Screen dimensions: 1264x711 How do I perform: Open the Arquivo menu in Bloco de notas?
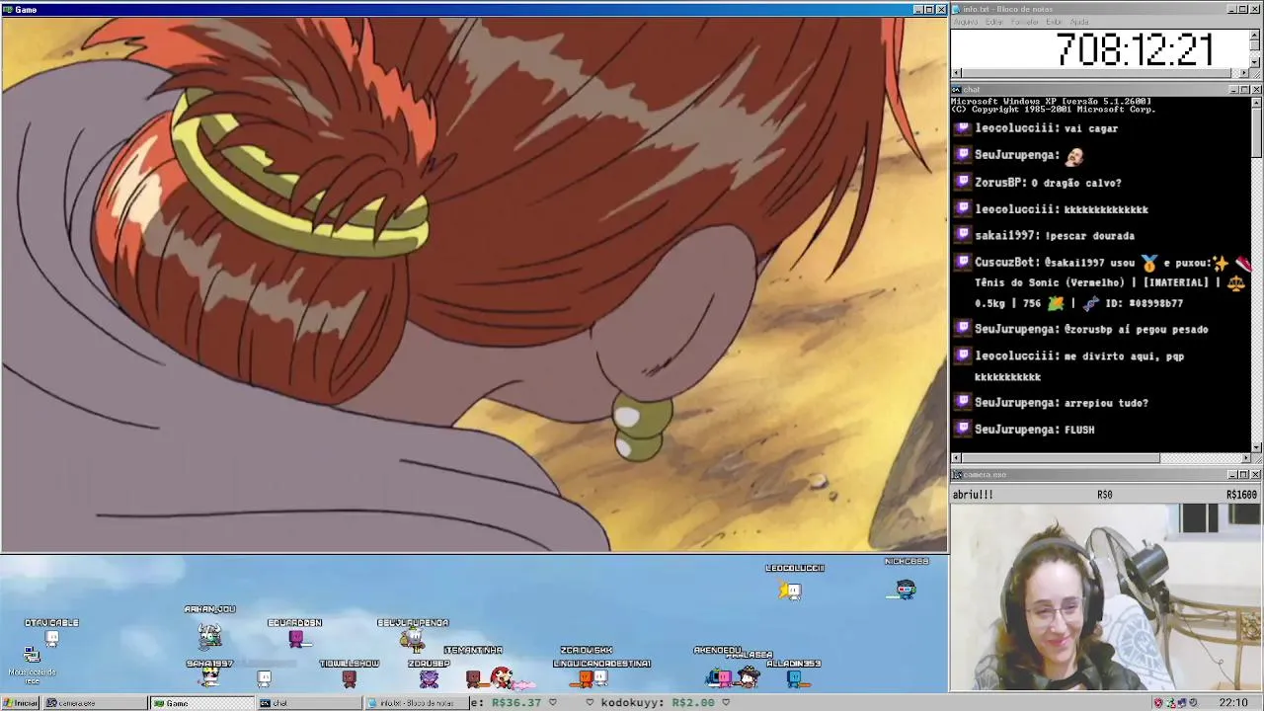pyautogui.click(x=966, y=22)
